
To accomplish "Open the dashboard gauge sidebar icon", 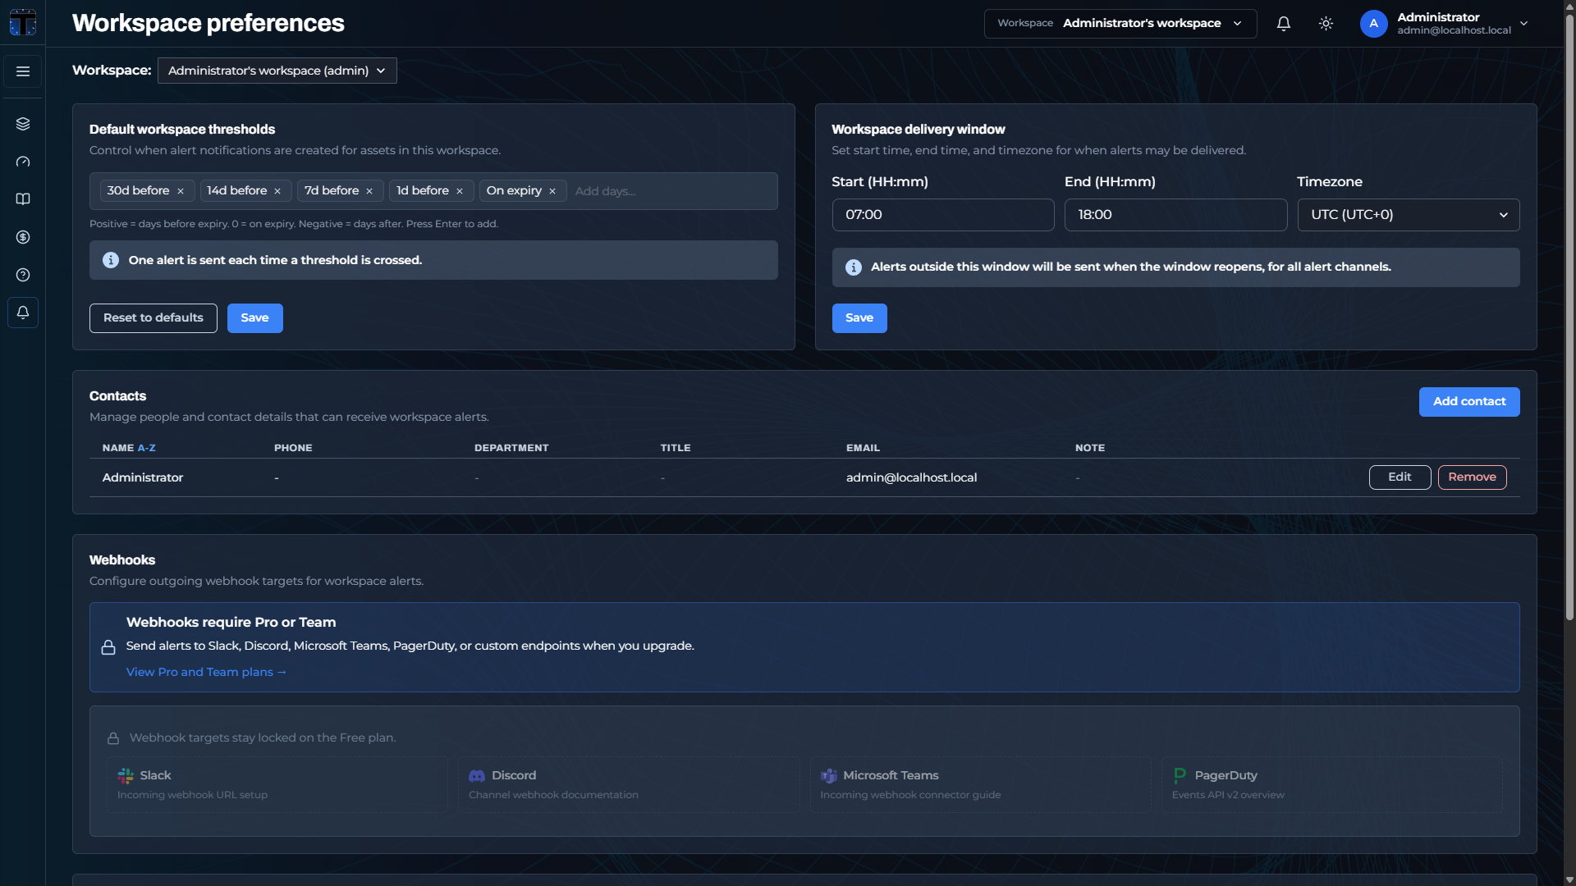I will click(23, 162).
